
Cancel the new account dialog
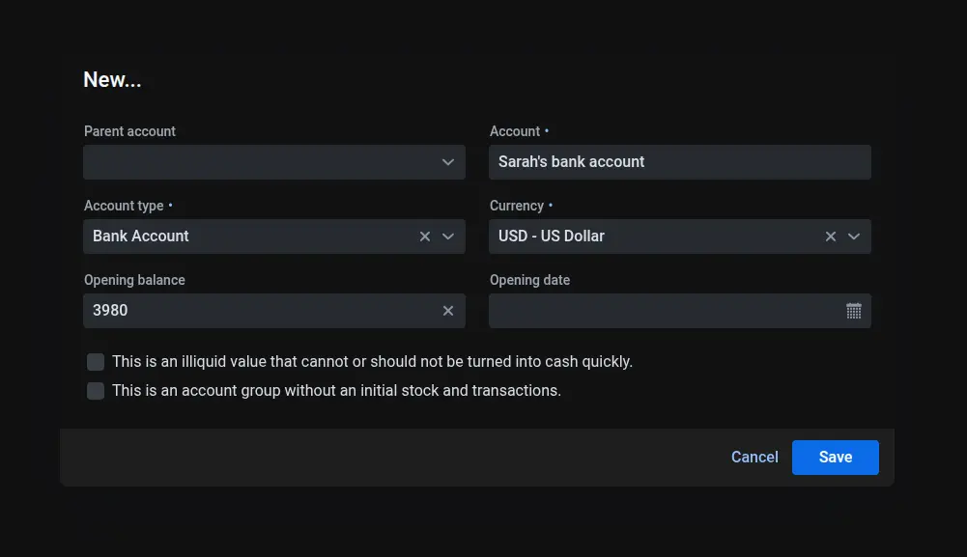click(x=754, y=458)
